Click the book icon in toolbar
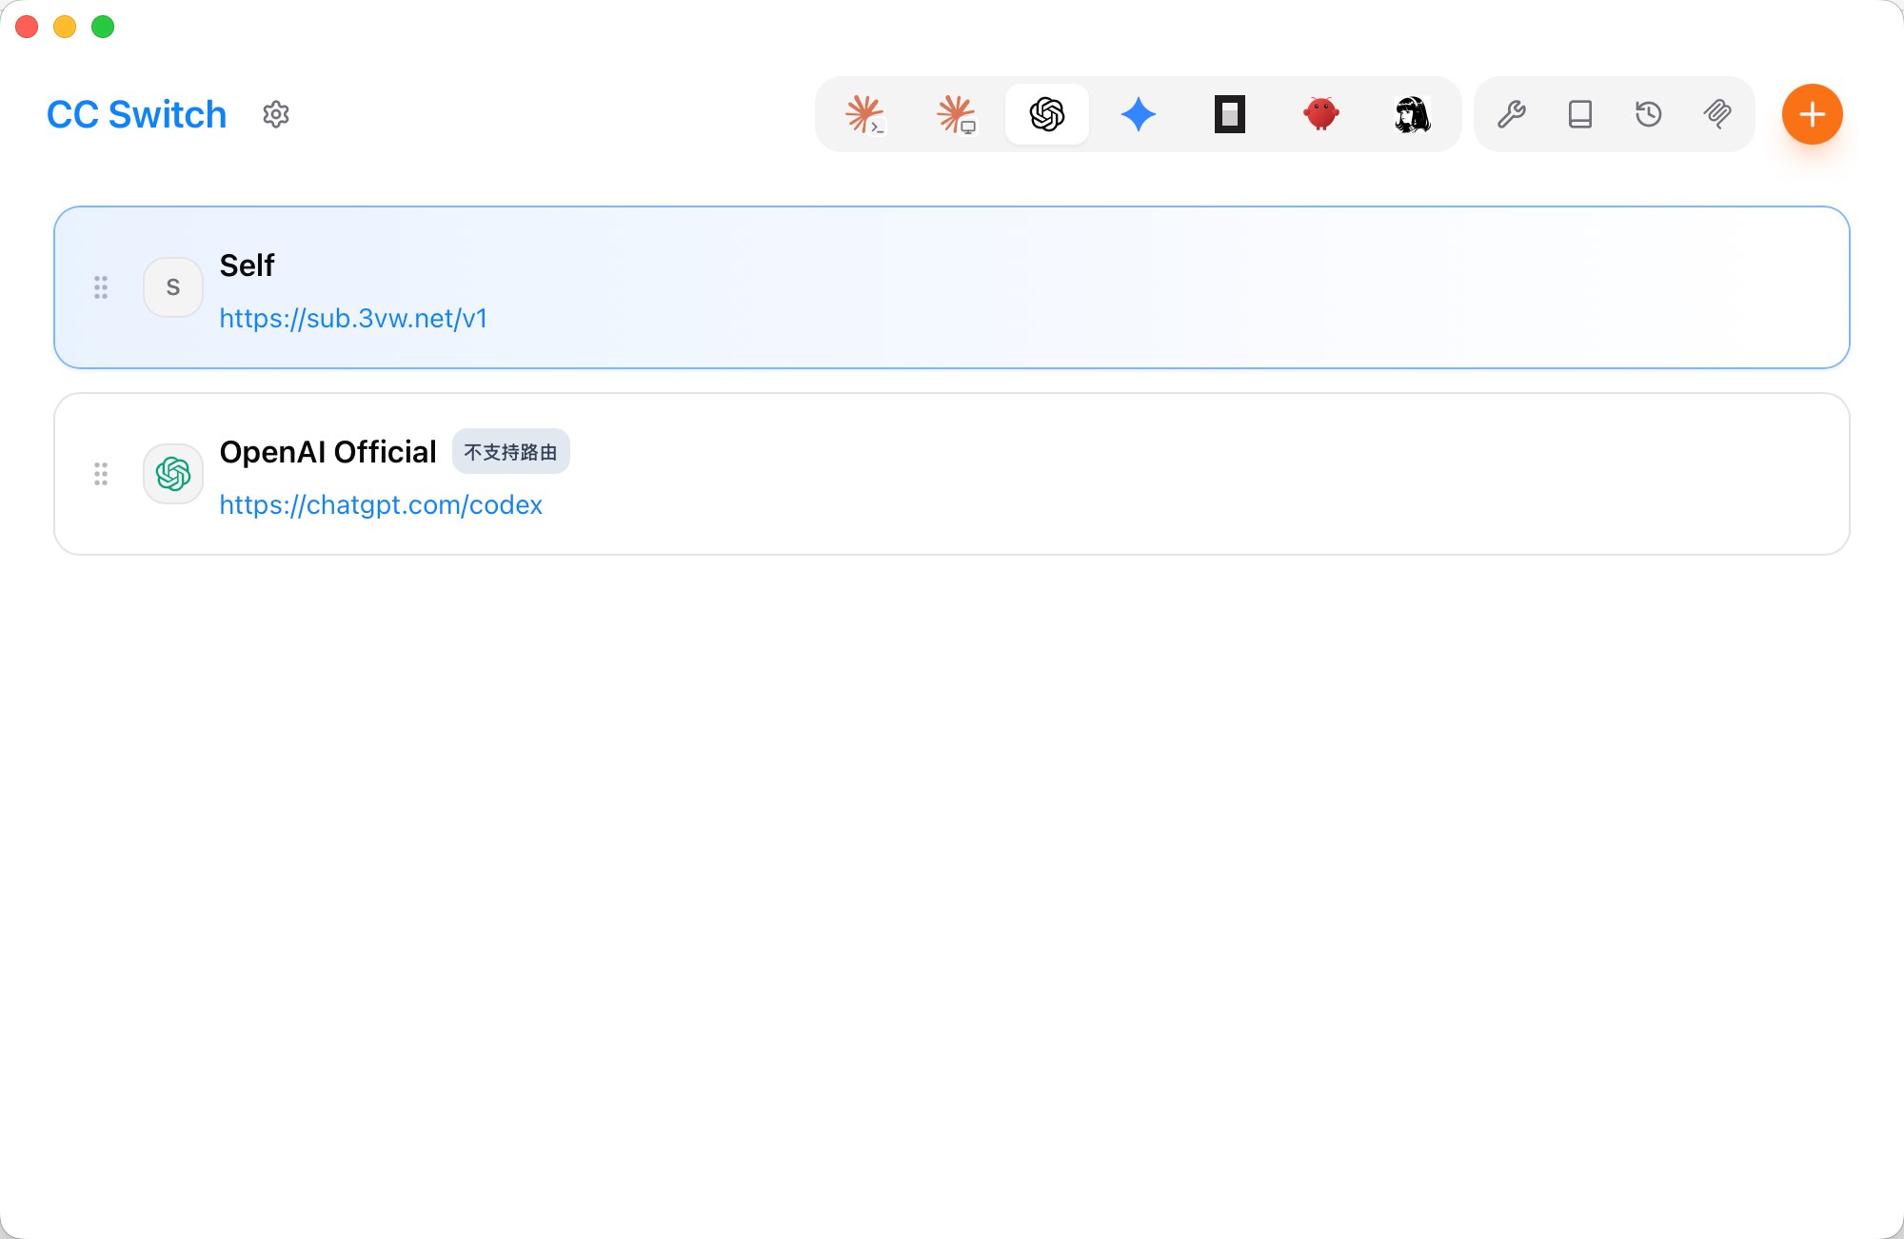 tap(1580, 114)
